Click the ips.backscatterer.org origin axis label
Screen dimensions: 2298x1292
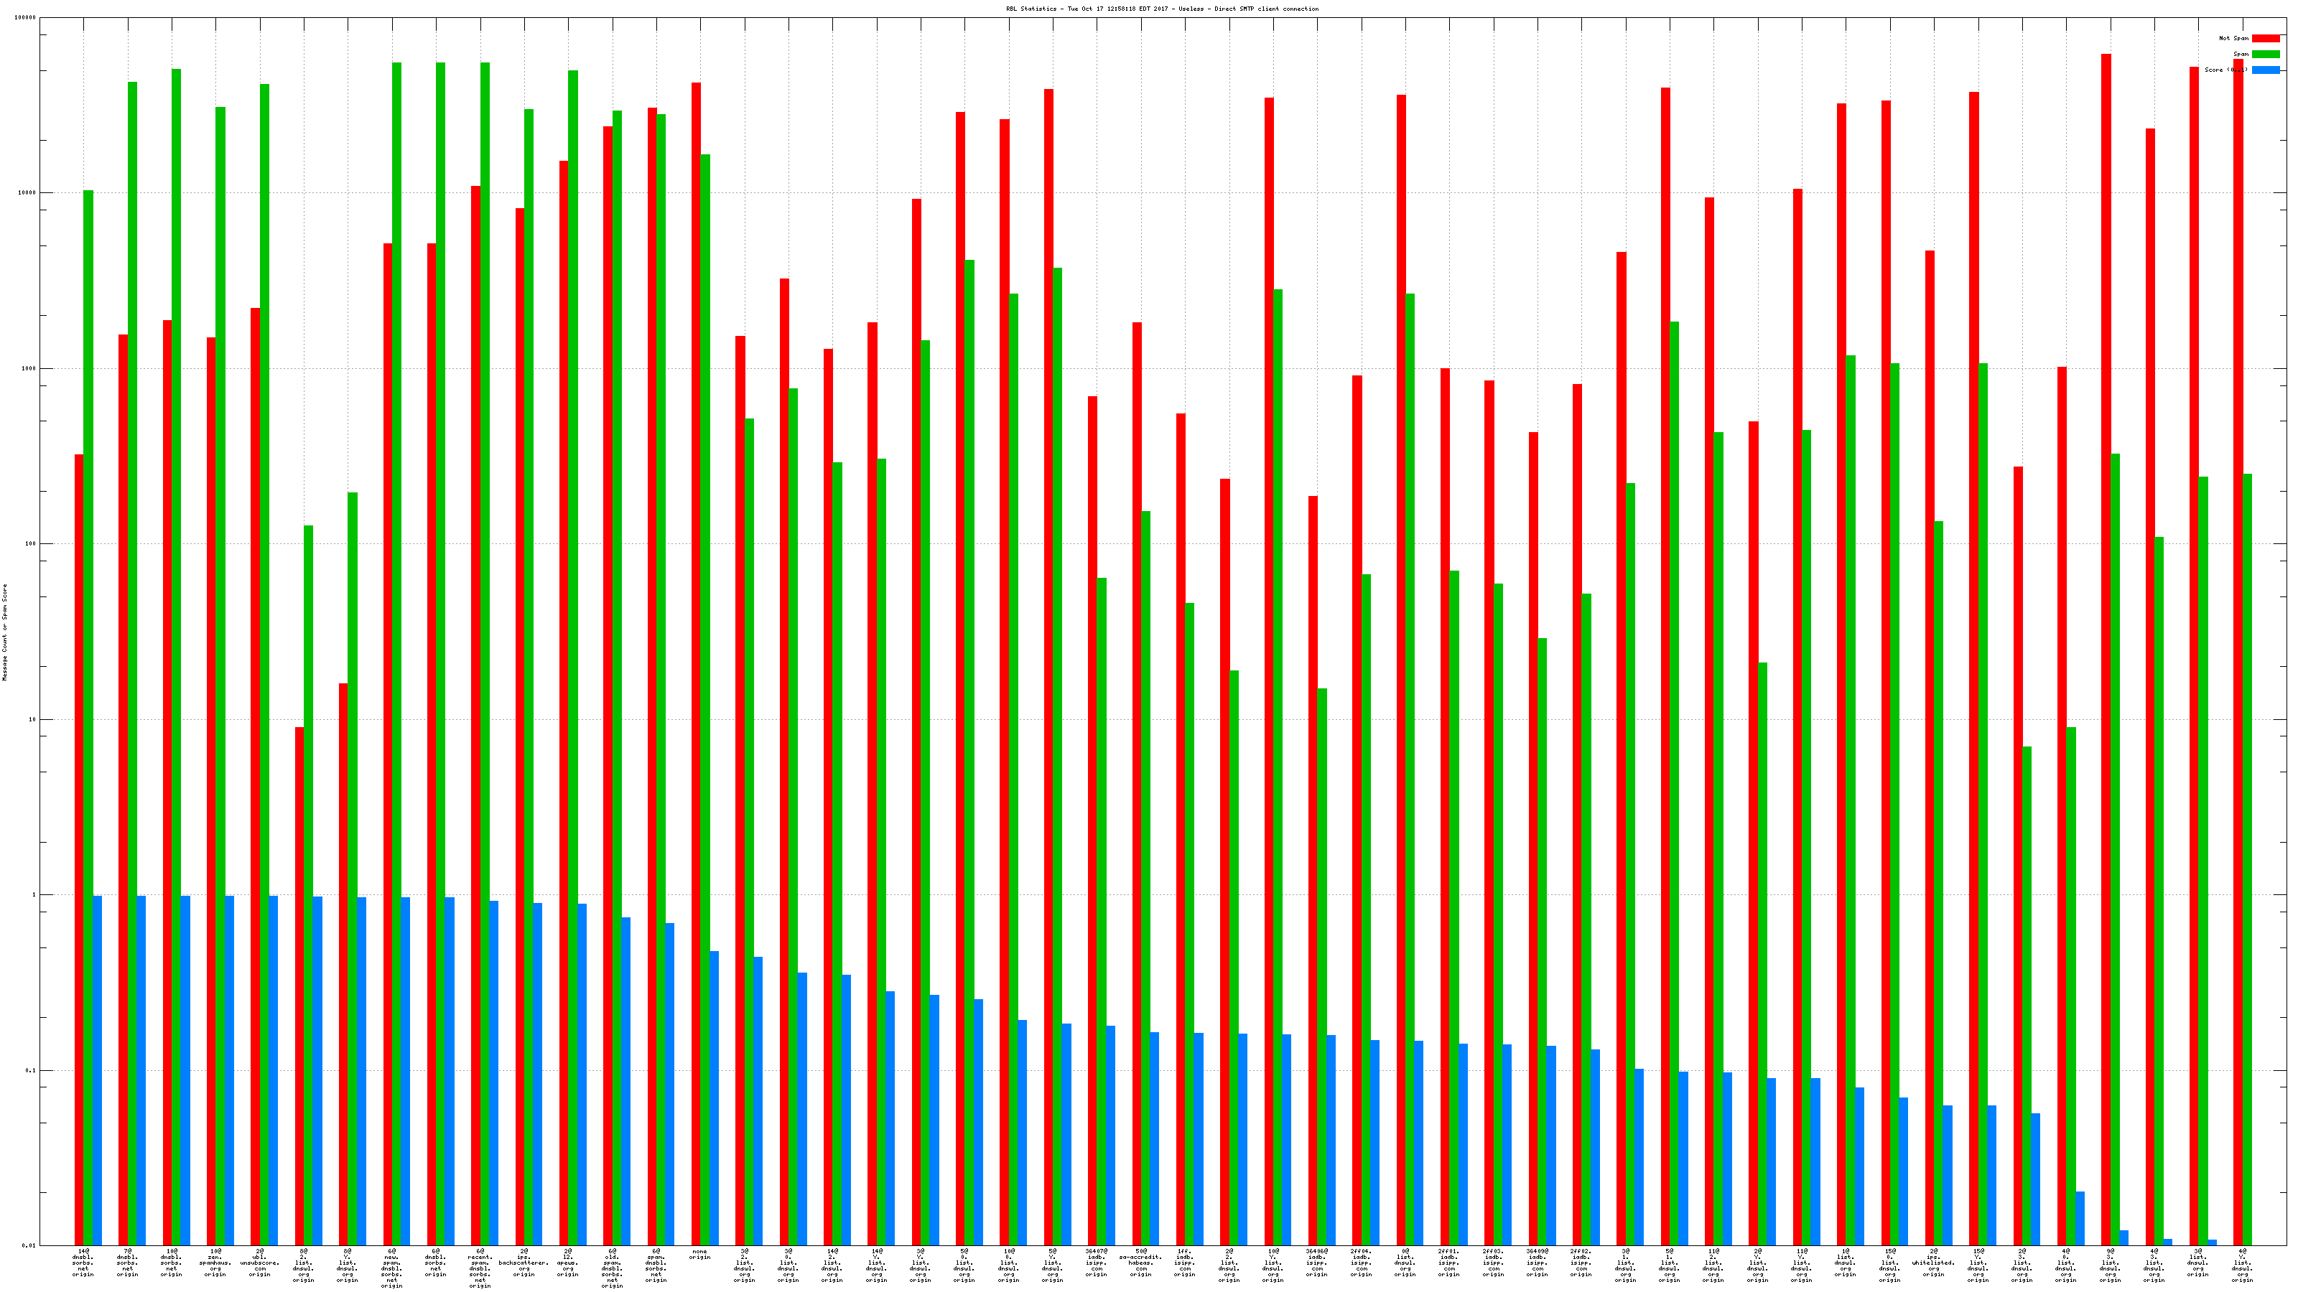[524, 1263]
